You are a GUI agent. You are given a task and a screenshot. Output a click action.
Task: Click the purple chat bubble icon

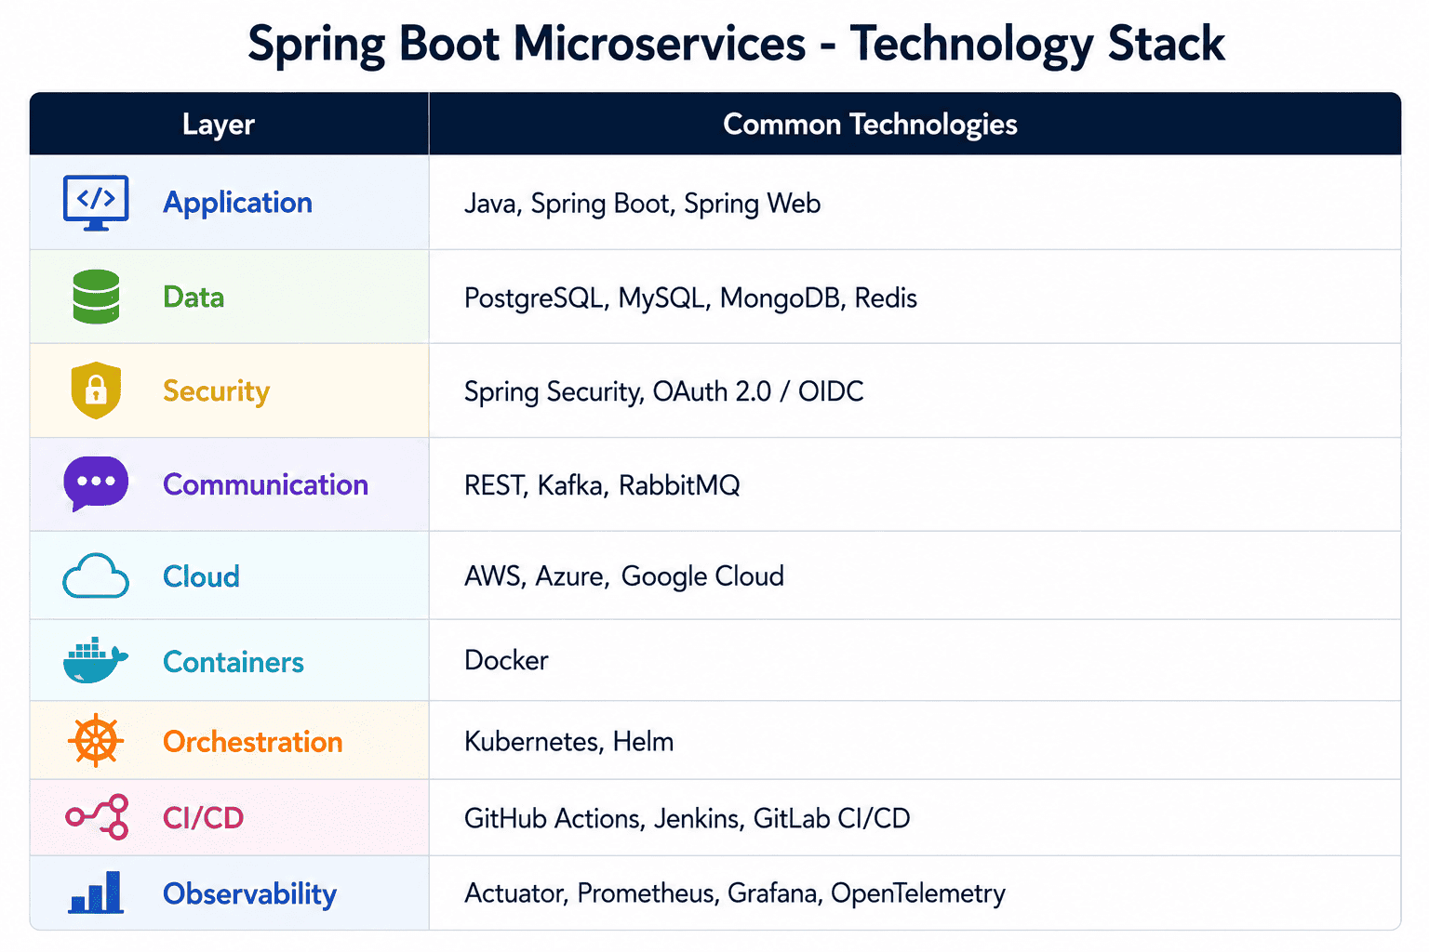click(x=96, y=483)
